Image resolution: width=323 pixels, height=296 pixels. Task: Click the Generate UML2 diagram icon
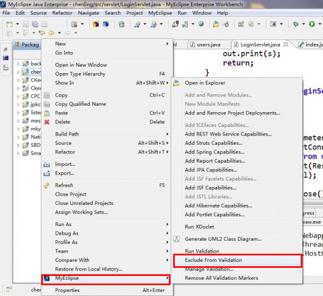[176, 239]
